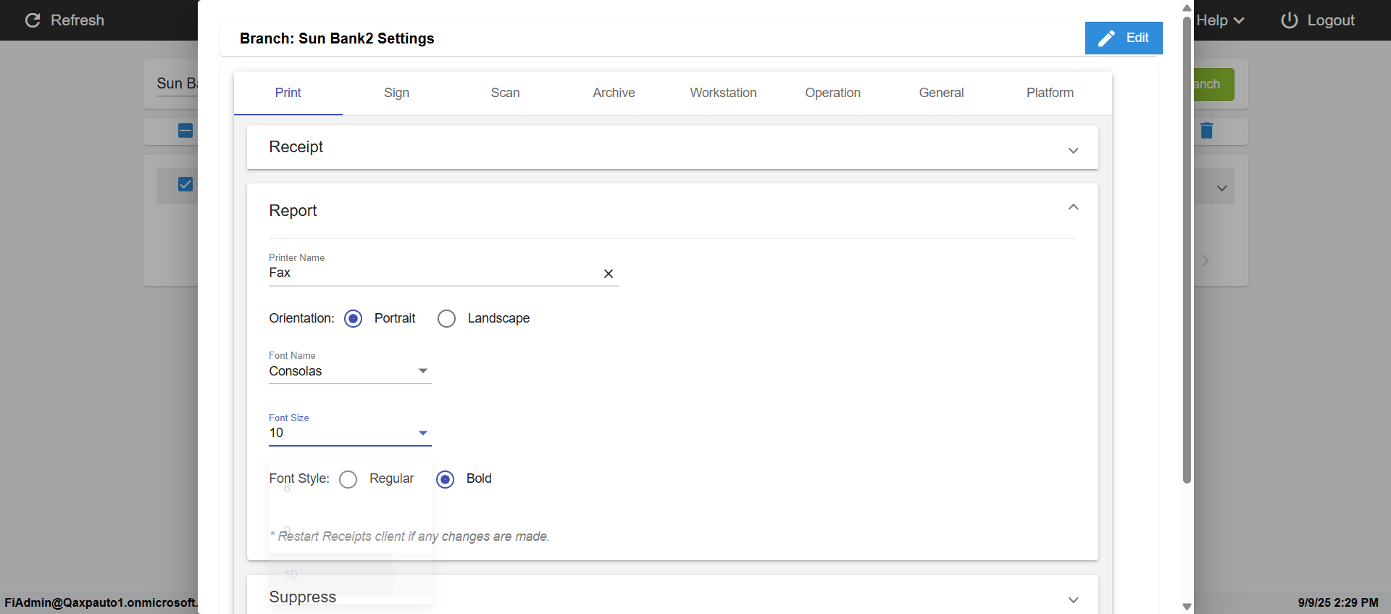This screenshot has width=1391, height=614.
Task: Collapse the Report section
Action: [x=1073, y=207]
